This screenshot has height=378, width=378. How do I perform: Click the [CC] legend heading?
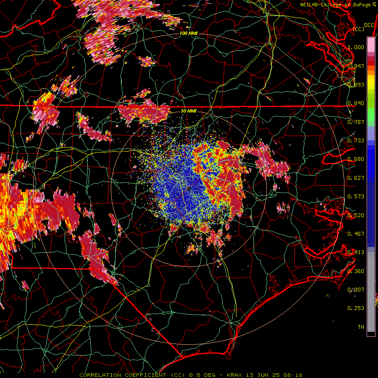[359, 29]
